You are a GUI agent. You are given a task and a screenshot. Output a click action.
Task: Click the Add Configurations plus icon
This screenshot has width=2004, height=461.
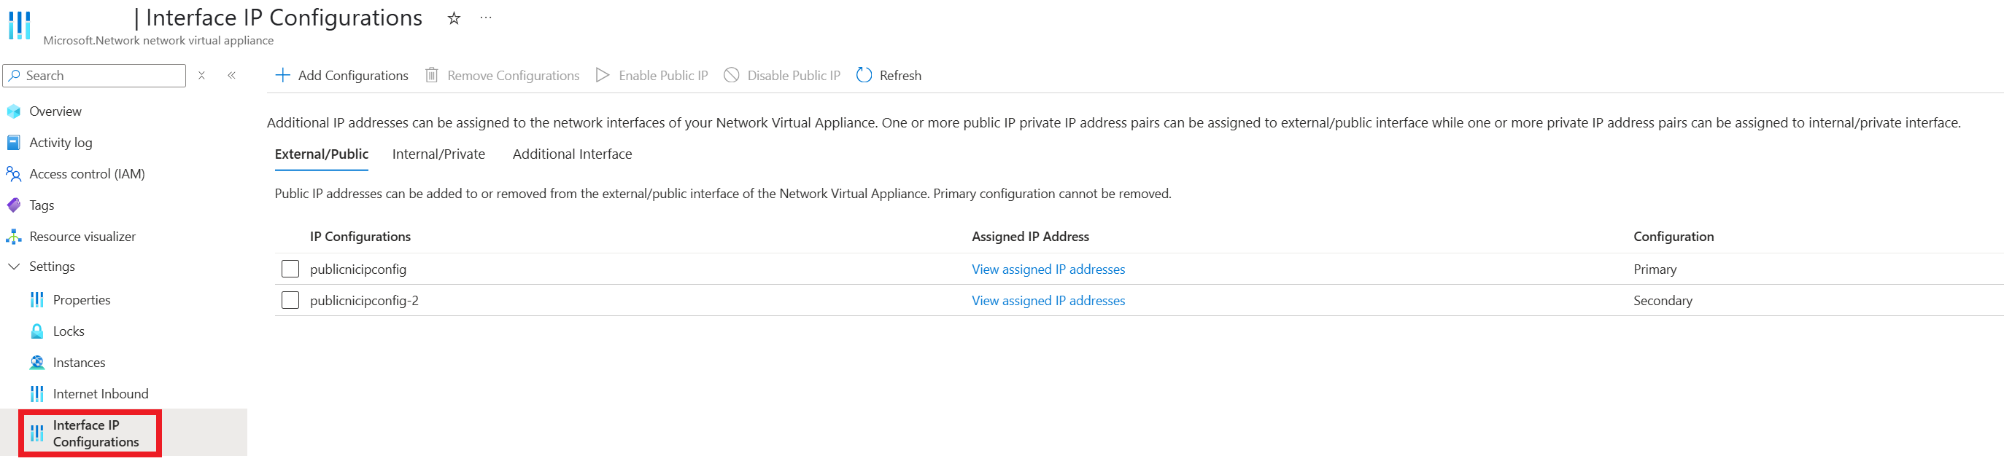tap(283, 75)
